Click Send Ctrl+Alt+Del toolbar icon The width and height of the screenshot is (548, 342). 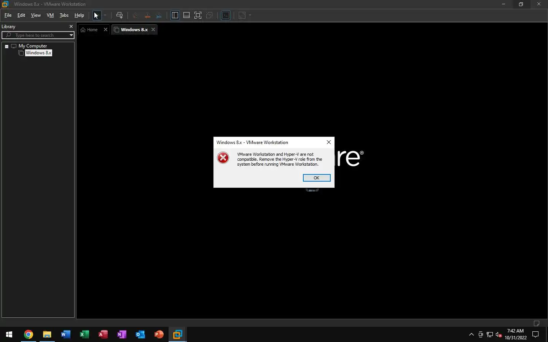pyautogui.click(x=119, y=16)
